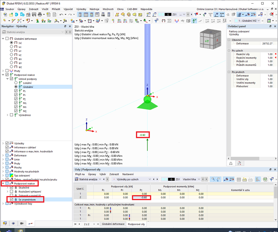Open the 1 - Globální XYZ coordinate dropdown
Image resolution: width=278 pixels, height=232 pixels.
click(247, 21)
